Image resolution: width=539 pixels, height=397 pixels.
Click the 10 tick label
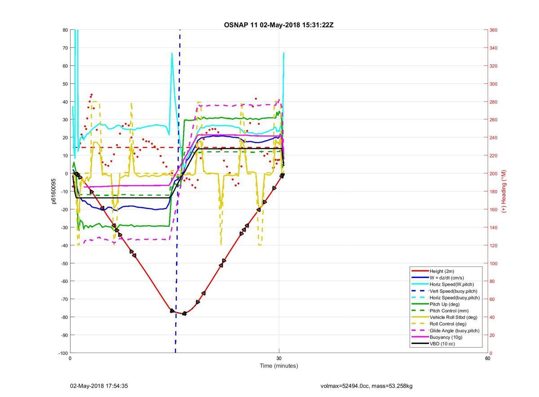[65, 156]
